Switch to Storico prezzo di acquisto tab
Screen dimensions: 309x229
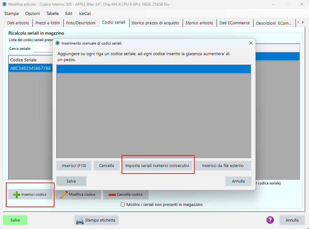(x=155, y=23)
